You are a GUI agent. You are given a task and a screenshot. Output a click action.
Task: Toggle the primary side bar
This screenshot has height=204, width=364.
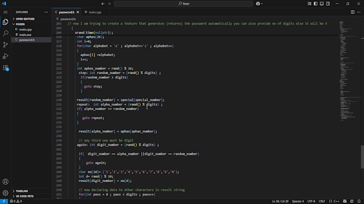pyautogui.click(x=315, y=4)
